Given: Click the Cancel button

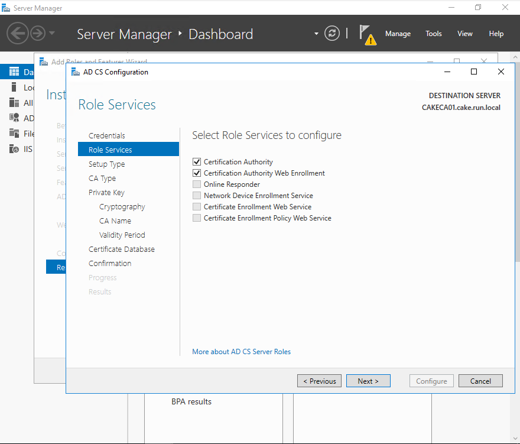Looking at the screenshot, I should pyautogui.click(x=480, y=381).
